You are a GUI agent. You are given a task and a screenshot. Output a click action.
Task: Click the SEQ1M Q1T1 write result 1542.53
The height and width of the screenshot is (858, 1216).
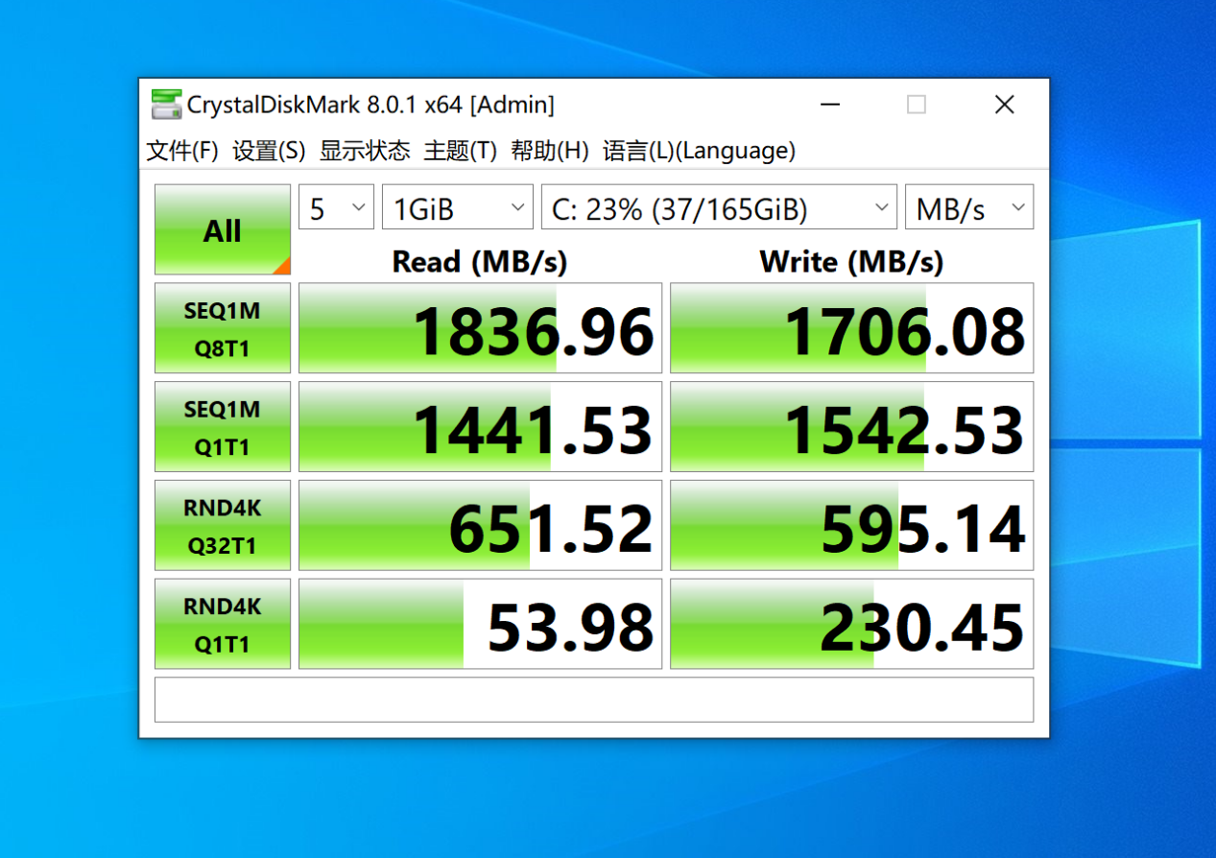coord(851,427)
